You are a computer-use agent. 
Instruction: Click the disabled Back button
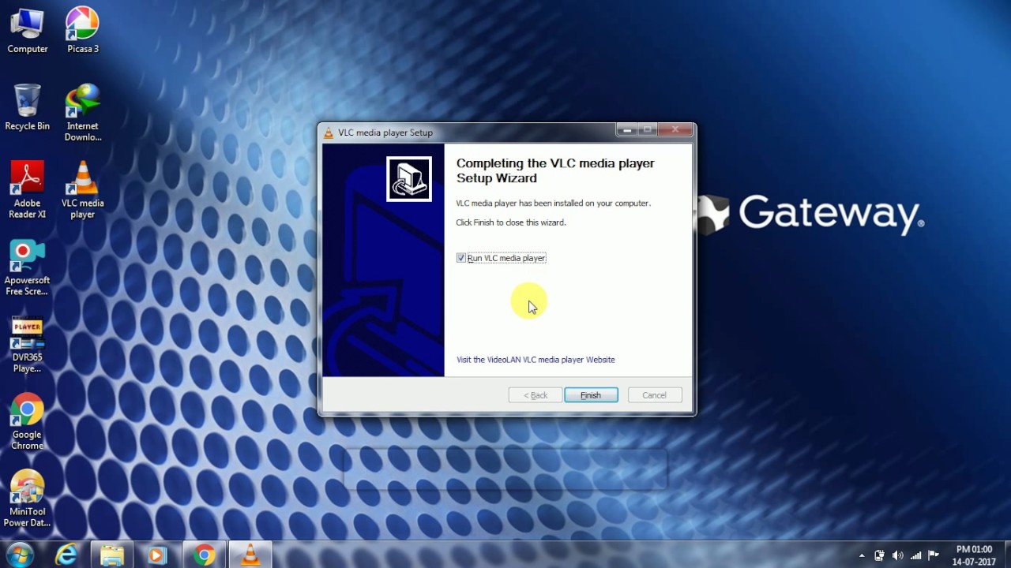coord(535,395)
